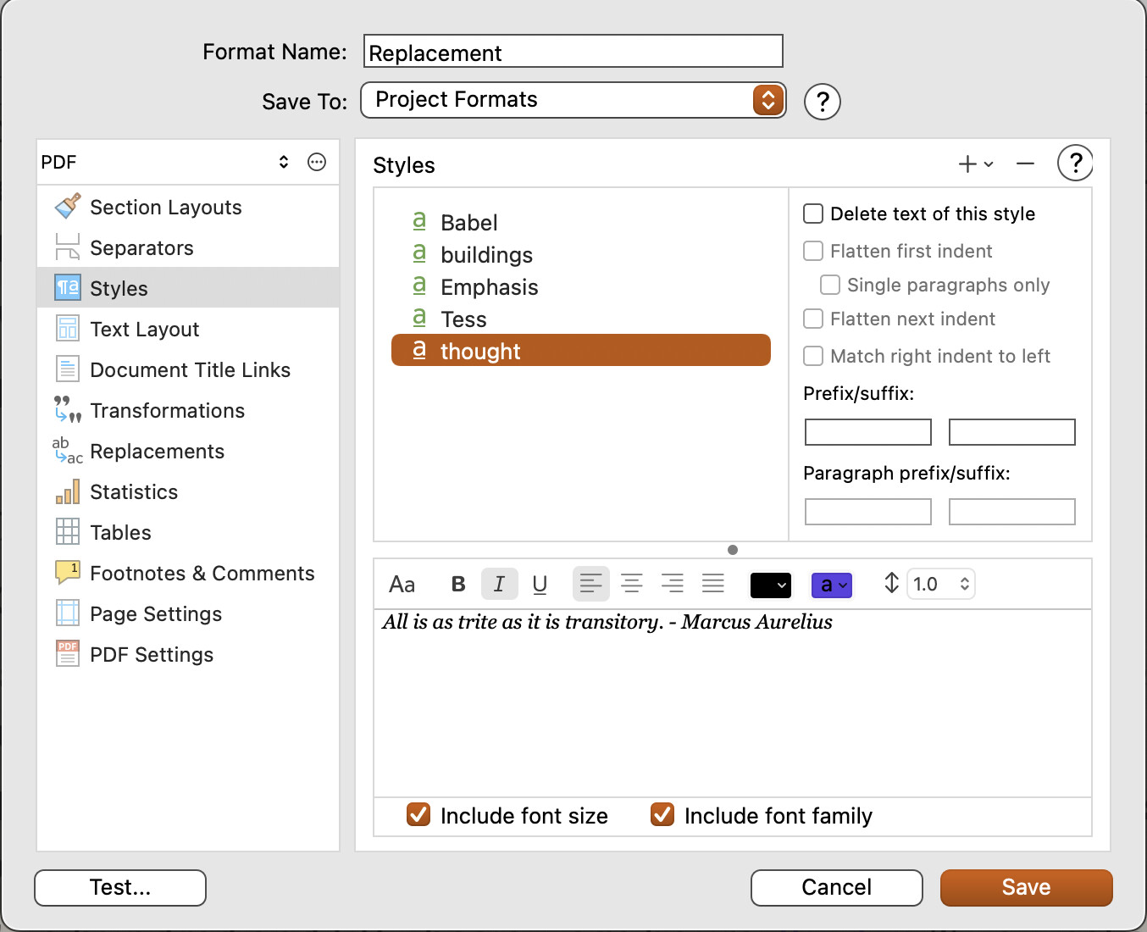
Task: Open the Footnotes & Comments pane
Action: [x=188, y=574]
